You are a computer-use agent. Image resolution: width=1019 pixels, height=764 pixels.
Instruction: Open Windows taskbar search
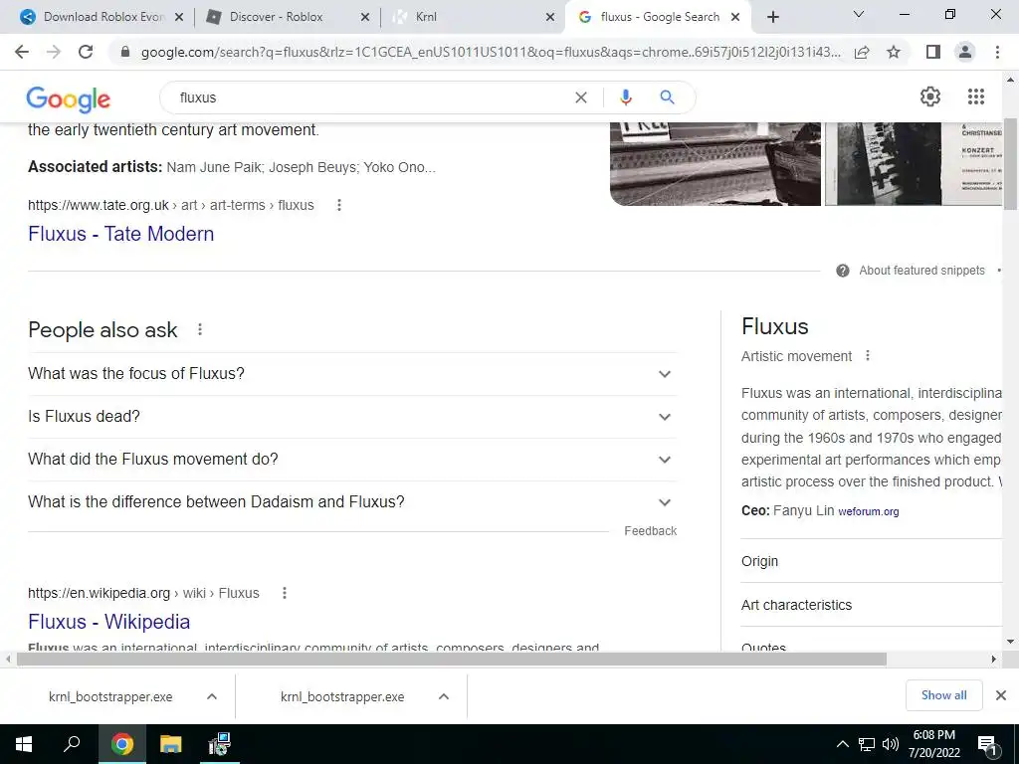coord(72,744)
